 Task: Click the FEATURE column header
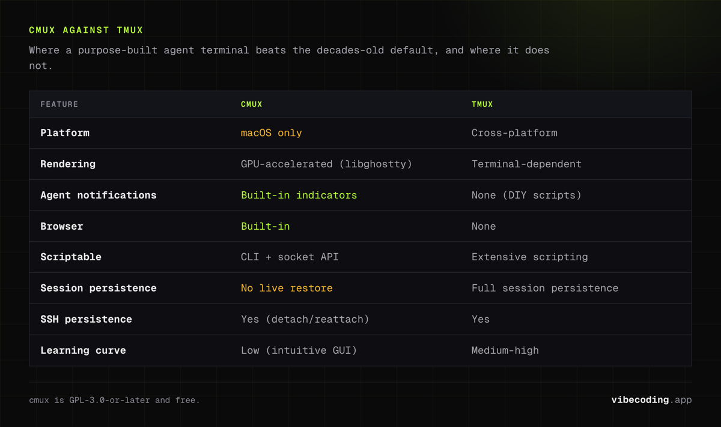coord(59,104)
